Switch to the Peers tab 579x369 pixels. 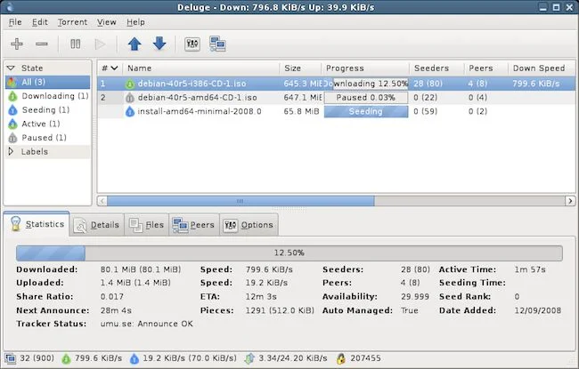click(194, 224)
